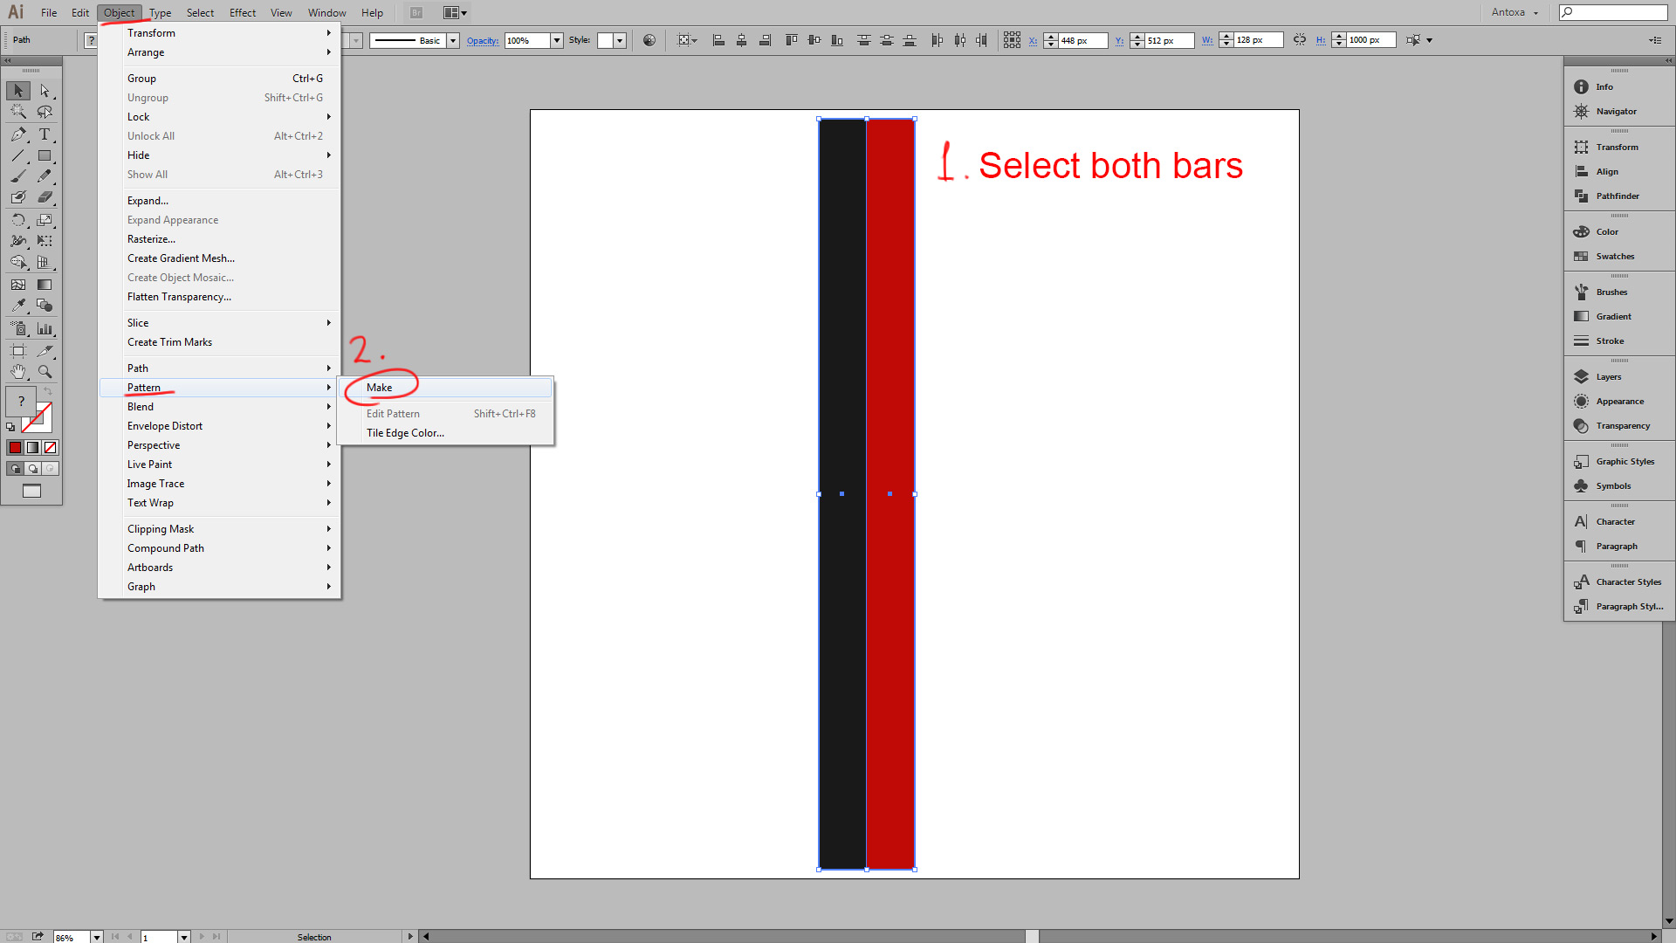
Task: Select the Pen tool
Action: coord(18,134)
